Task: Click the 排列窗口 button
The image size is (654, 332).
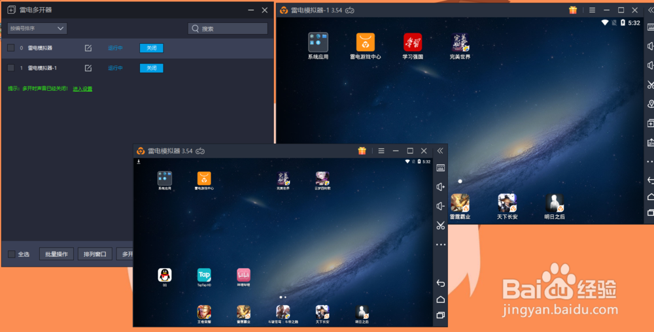Action: [95, 254]
